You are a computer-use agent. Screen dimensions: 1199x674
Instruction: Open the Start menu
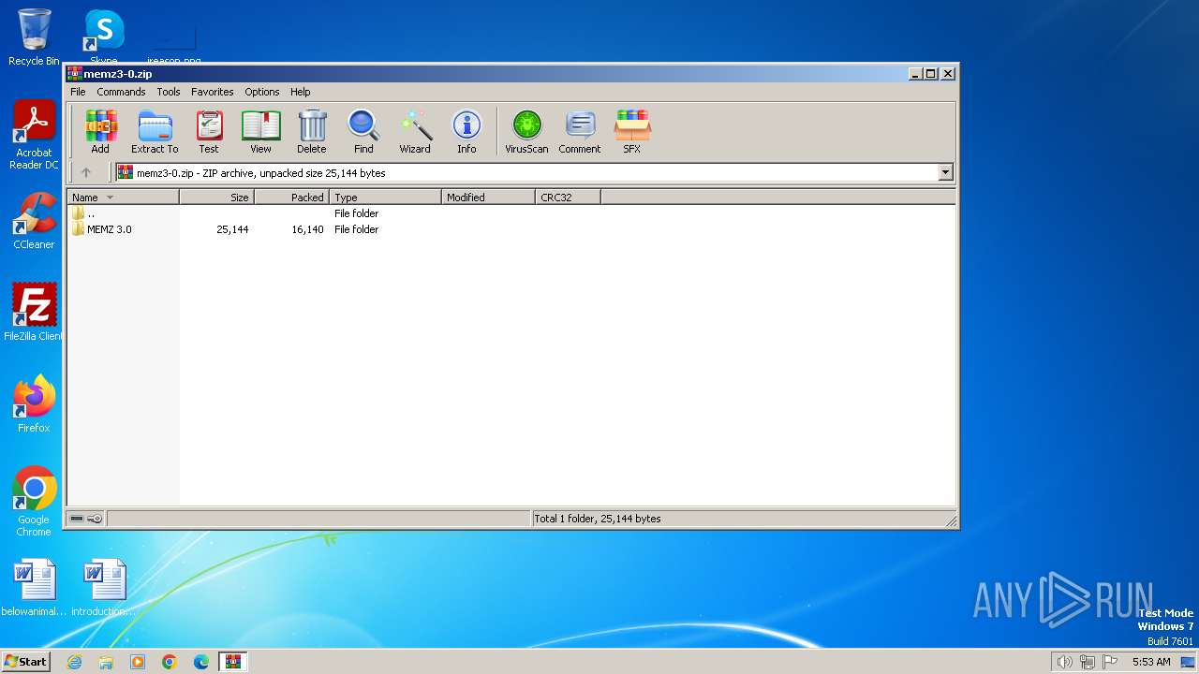25,662
